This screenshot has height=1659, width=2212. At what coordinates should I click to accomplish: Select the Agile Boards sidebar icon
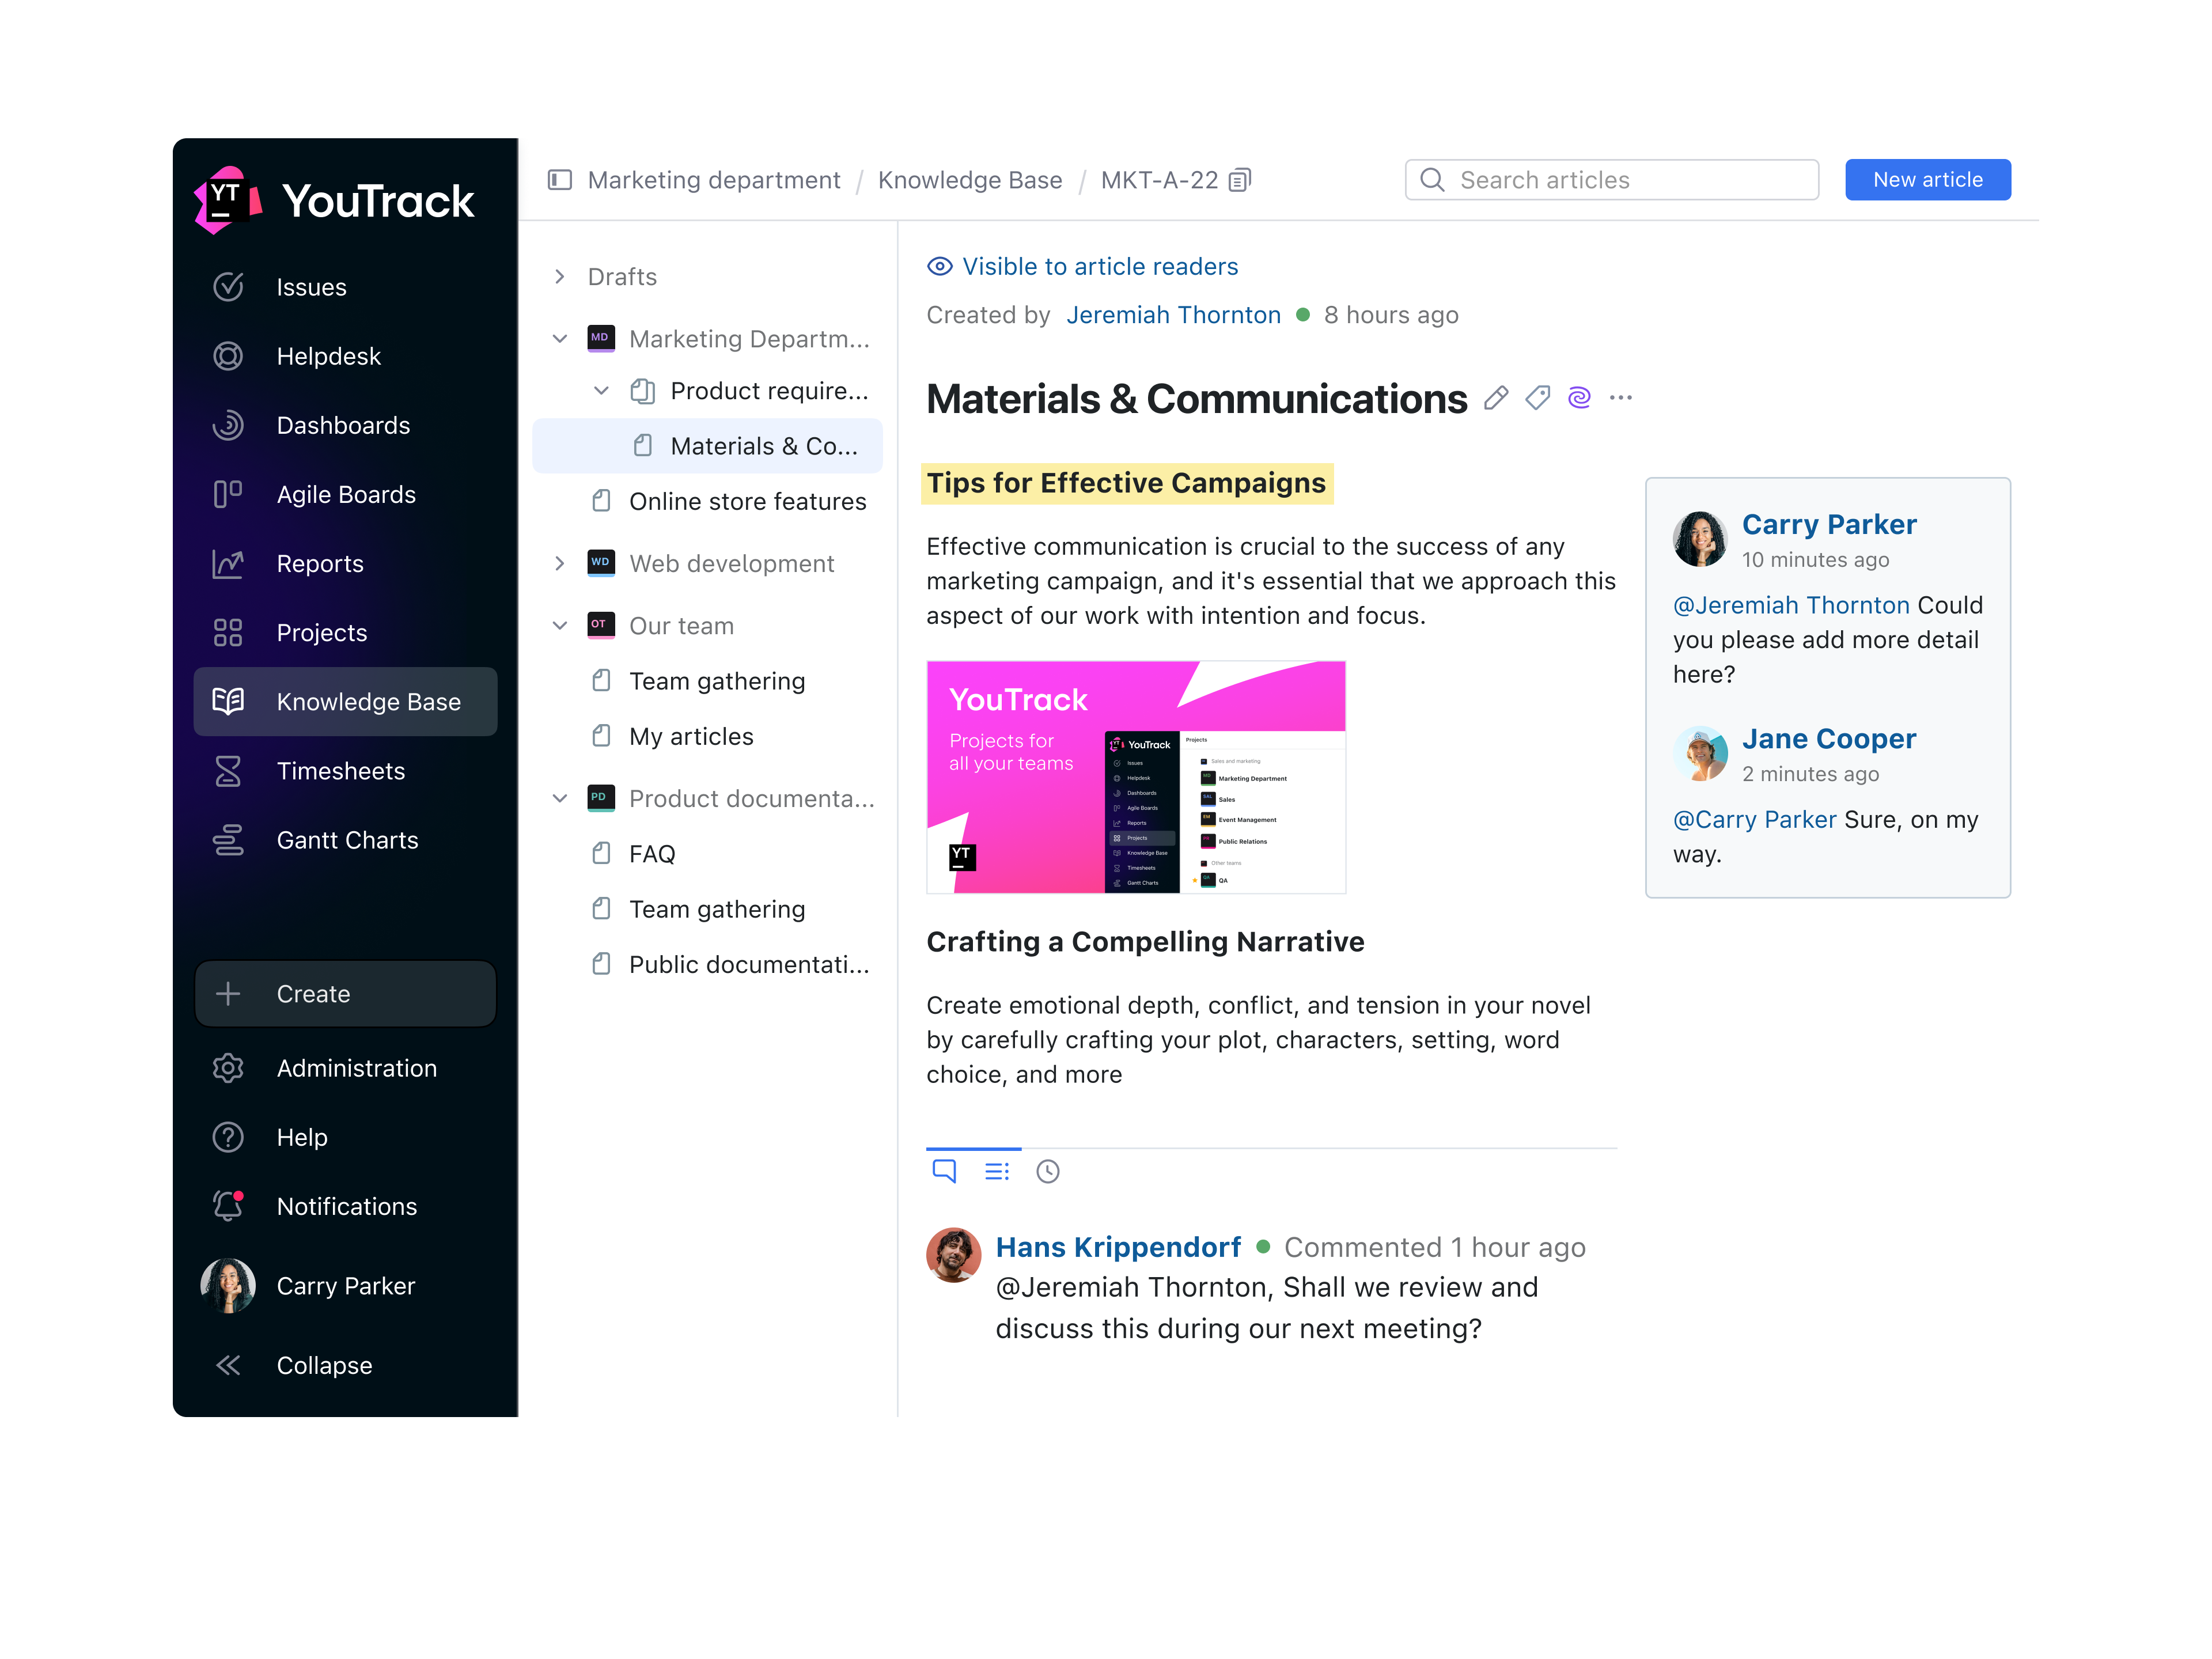pyautogui.click(x=228, y=494)
